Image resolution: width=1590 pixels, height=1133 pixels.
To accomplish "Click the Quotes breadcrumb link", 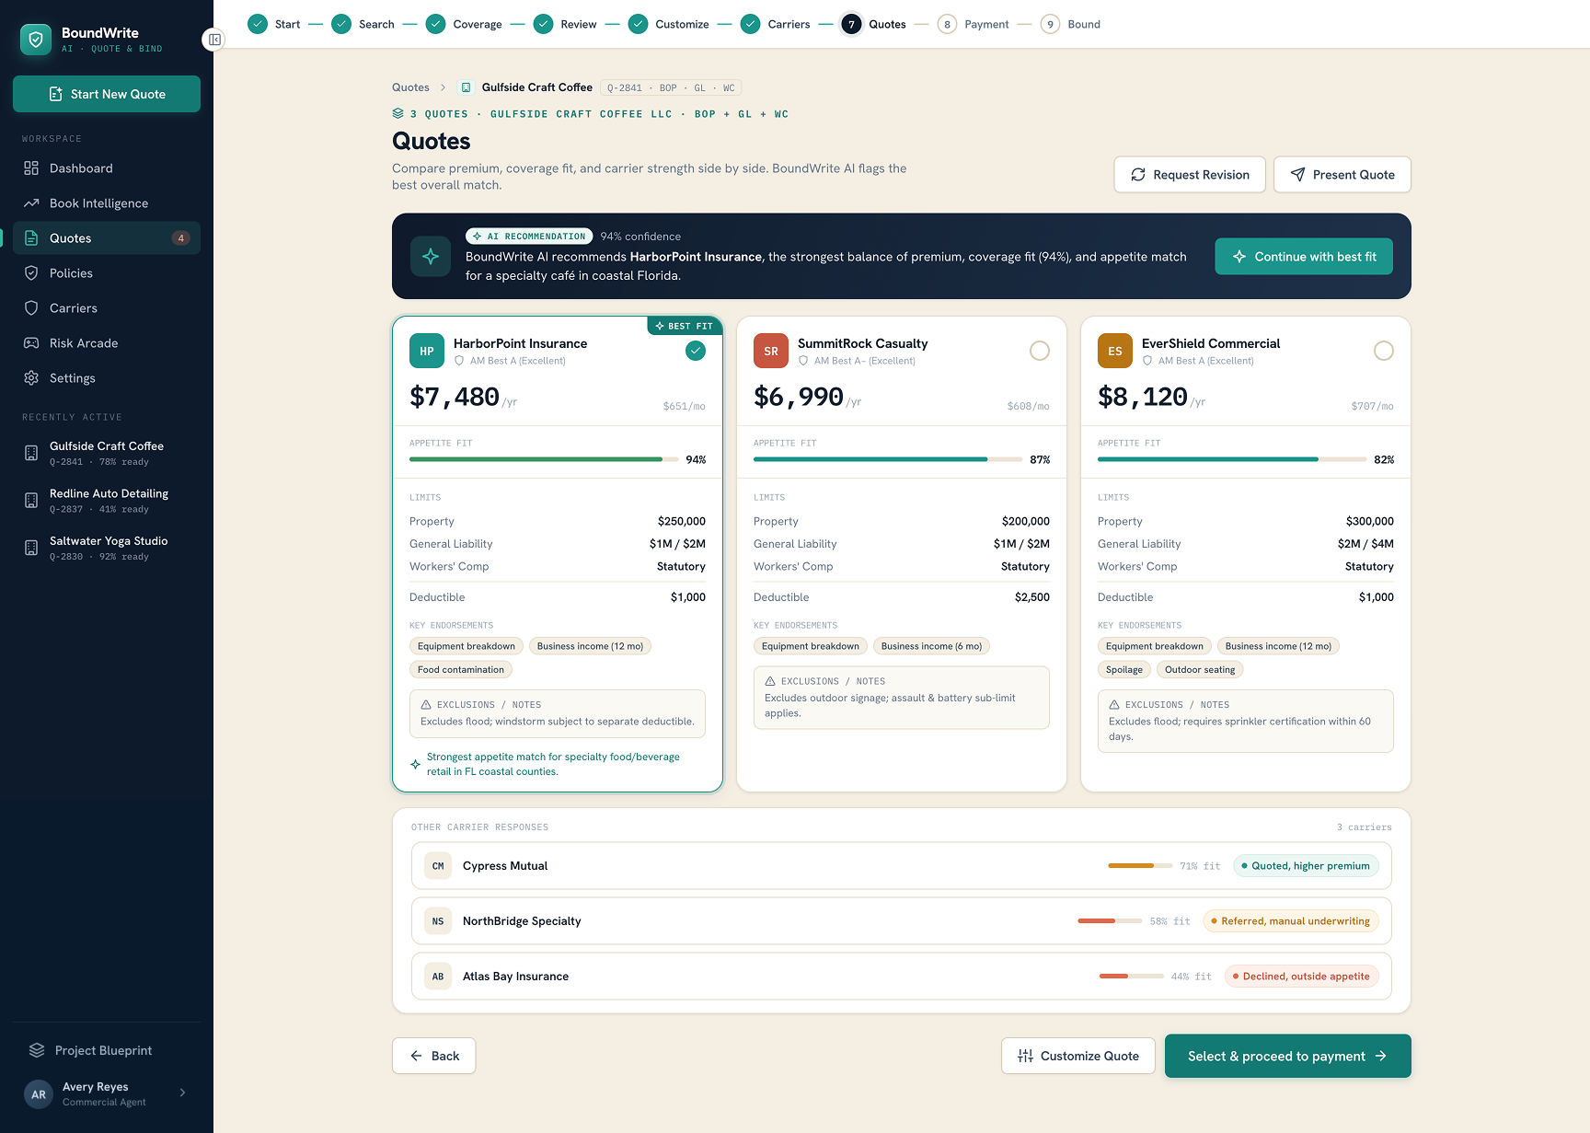I will (410, 87).
